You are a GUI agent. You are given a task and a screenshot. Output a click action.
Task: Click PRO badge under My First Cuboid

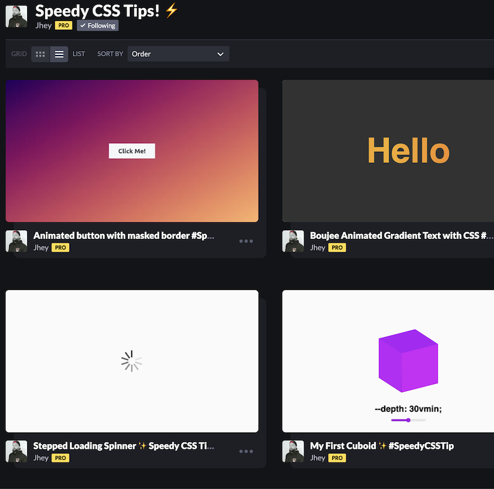point(337,458)
